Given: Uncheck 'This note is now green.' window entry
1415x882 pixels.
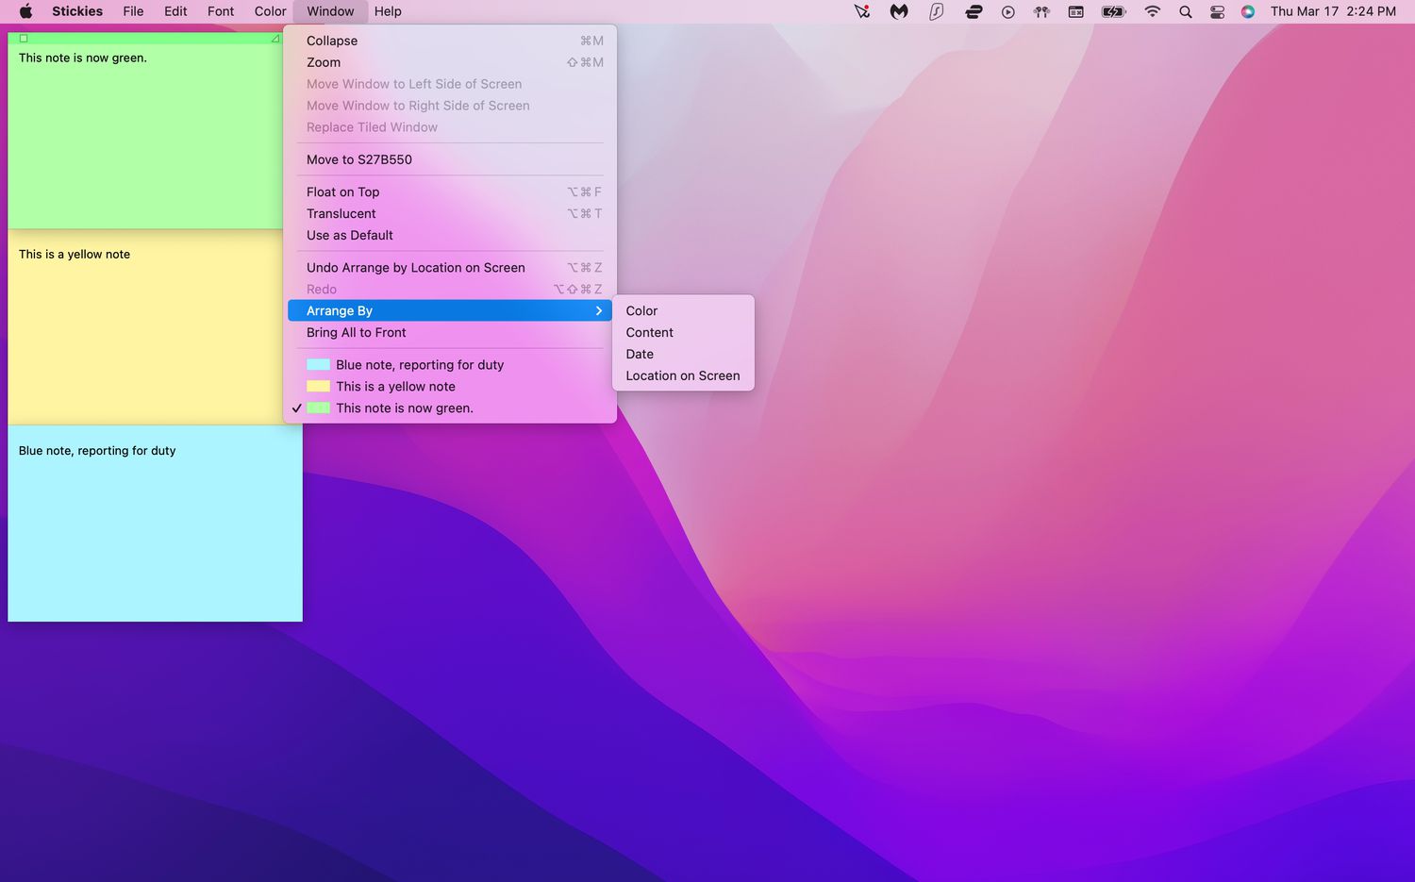Looking at the screenshot, I should (404, 408).
